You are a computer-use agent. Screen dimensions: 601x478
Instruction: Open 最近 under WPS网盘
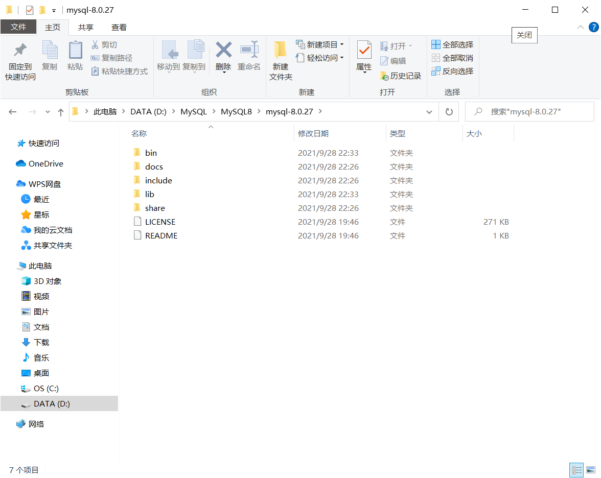coord(35,199)
